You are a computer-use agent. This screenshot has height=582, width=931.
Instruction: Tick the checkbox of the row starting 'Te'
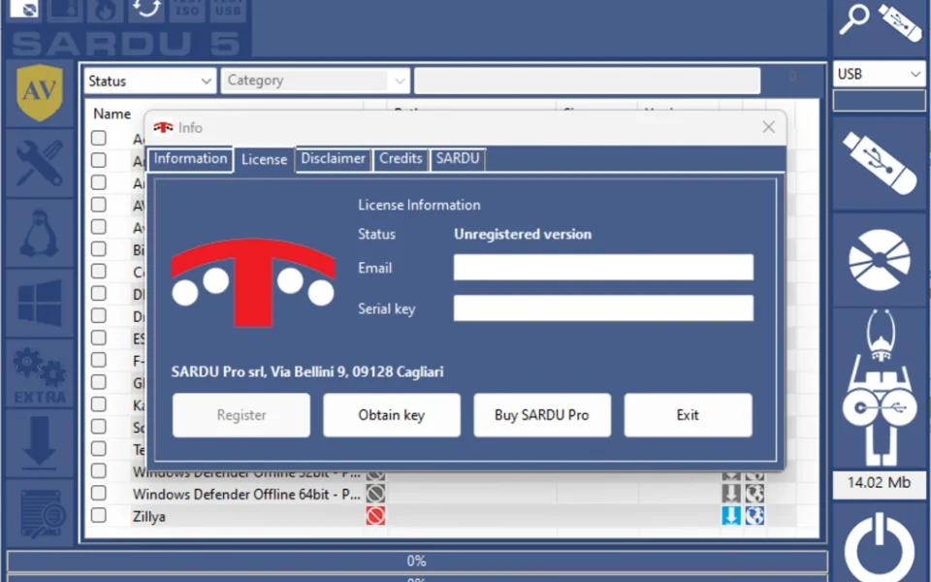click(x=99, y=448)
